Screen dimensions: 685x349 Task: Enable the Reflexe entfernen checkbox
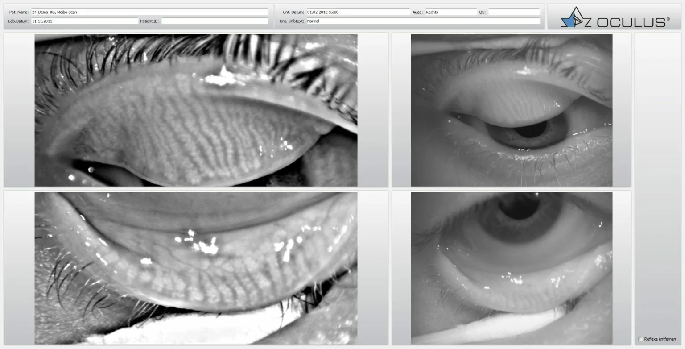641,339
